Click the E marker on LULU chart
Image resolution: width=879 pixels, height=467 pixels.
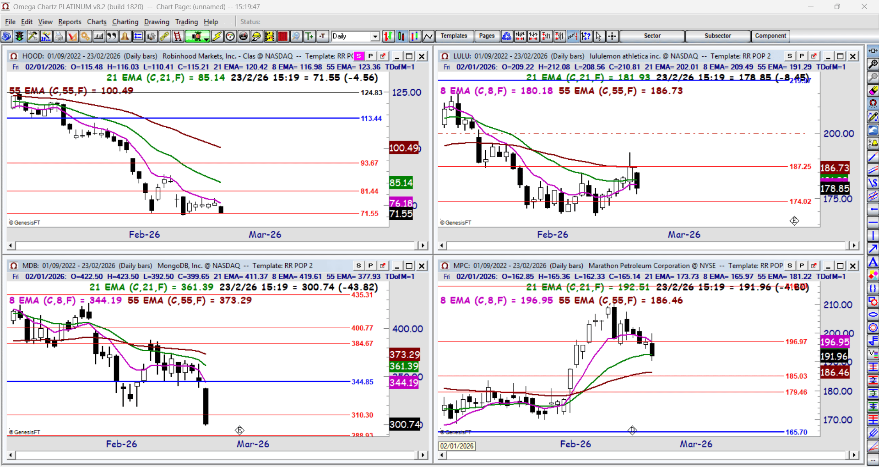tap(794, 221)
